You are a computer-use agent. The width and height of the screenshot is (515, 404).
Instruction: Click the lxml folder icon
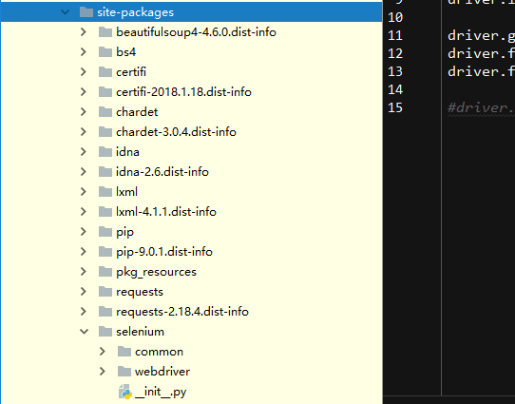105,192
